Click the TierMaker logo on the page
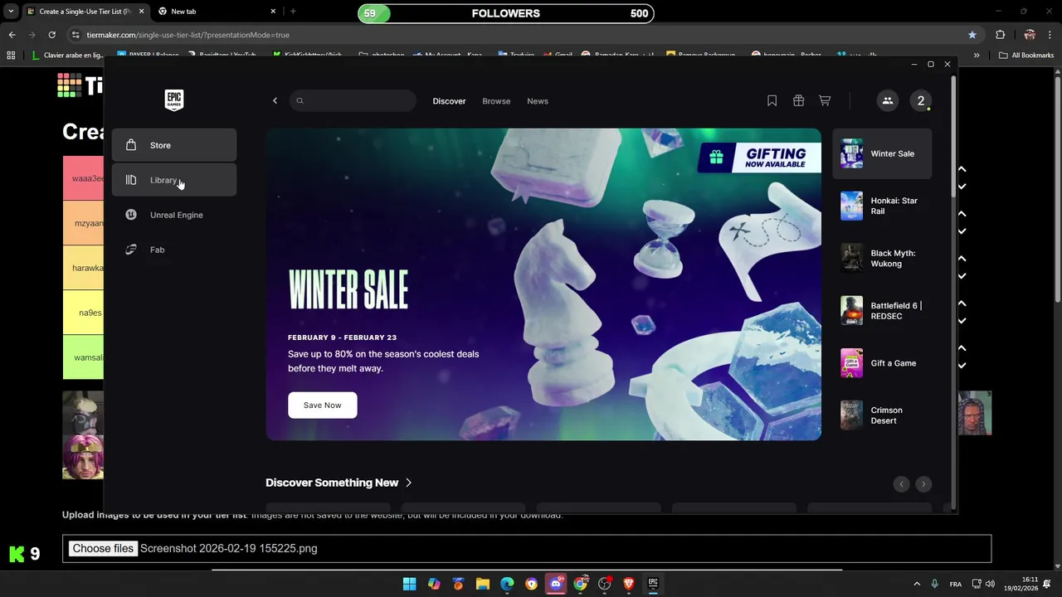The height and width of the screenshot is (597, 1062). click(x=80, y=85)
